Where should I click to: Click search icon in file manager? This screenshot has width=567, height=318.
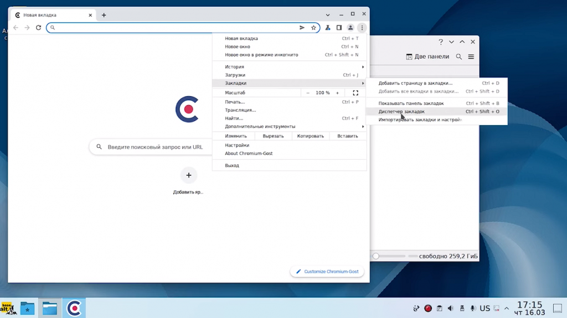[459, 56]
